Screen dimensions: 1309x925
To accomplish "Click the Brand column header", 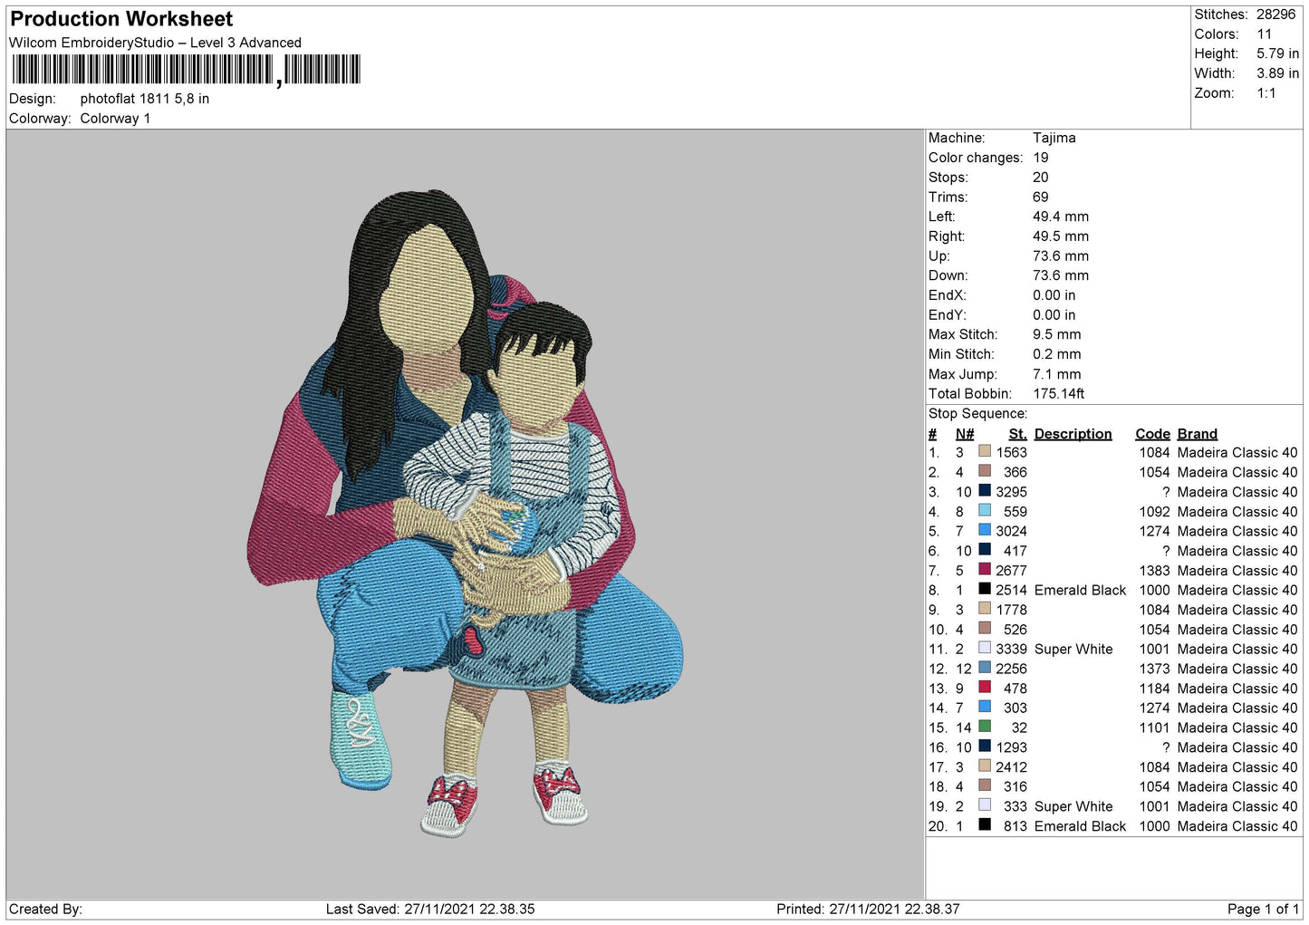I will [1197, 434].
